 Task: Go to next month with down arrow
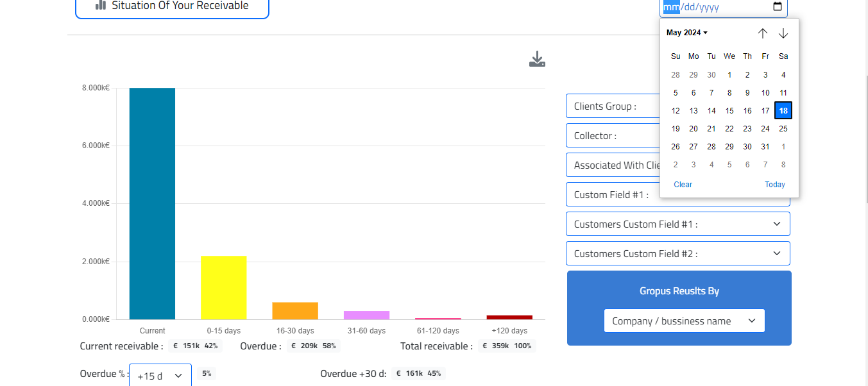(x=783, y=33)
